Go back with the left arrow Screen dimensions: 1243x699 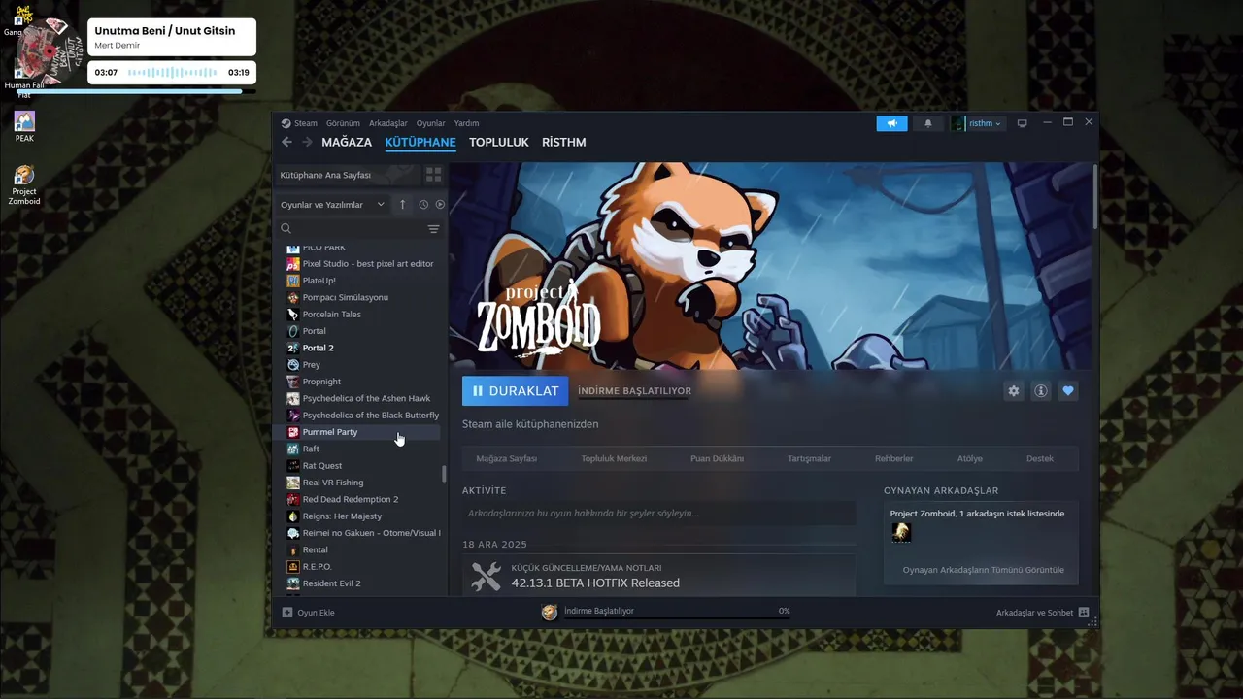[286, 142]
